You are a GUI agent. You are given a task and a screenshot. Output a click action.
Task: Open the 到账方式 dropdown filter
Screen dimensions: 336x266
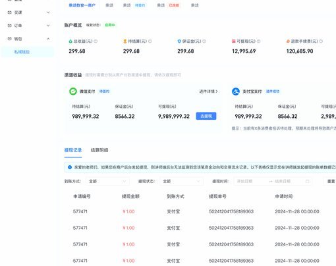pos(107,181)
